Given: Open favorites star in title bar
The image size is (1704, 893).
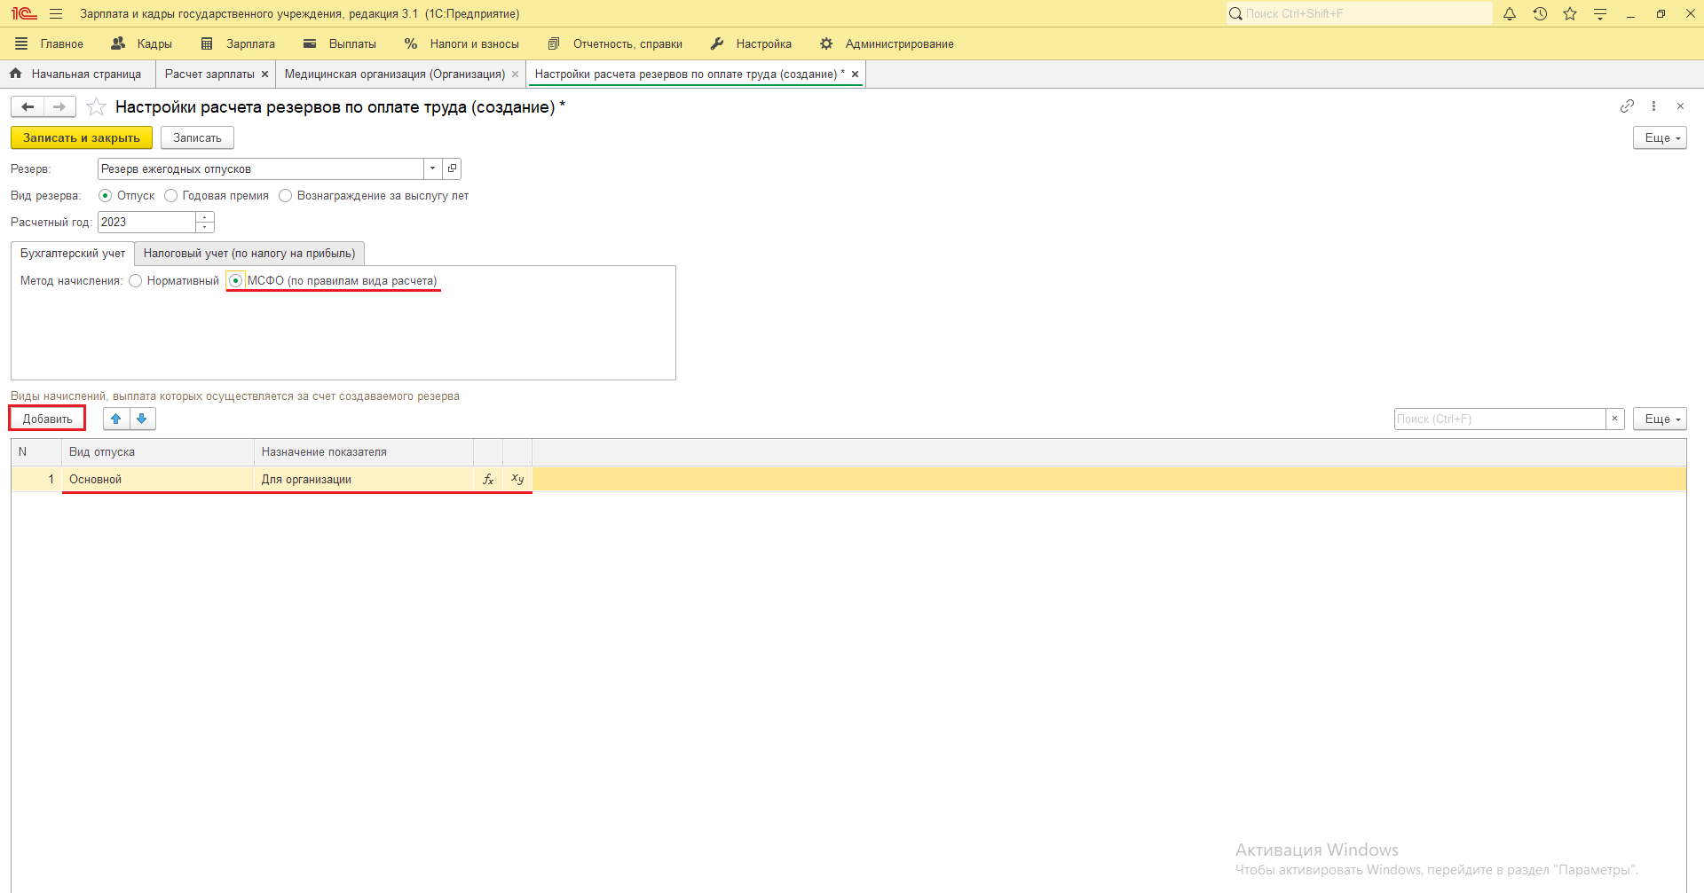Looking at the screenshot, I should point(1570,13).
